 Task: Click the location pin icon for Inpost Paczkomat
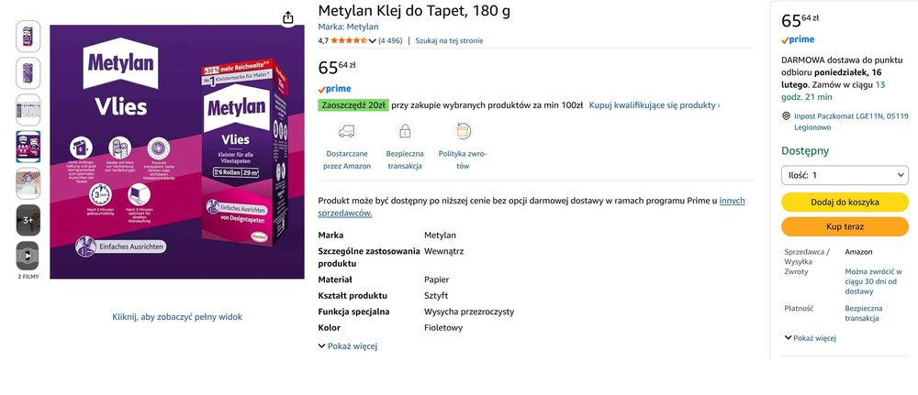786,116
